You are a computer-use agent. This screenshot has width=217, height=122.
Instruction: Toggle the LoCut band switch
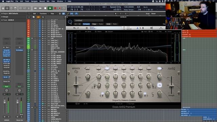[99, 68]
